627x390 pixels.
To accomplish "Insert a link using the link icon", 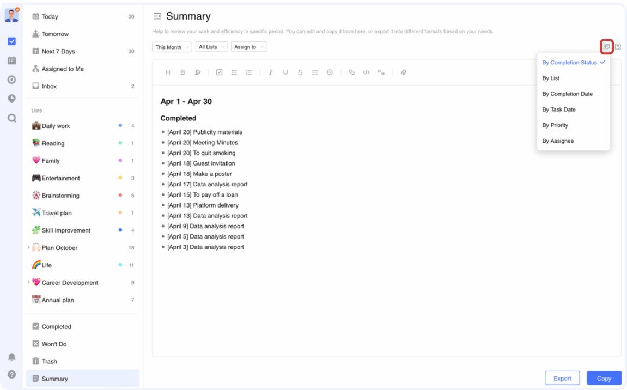I will click(x=351, y=72).
